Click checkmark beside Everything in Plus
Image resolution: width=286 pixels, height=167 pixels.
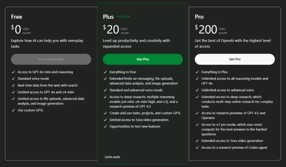point(197,72)
